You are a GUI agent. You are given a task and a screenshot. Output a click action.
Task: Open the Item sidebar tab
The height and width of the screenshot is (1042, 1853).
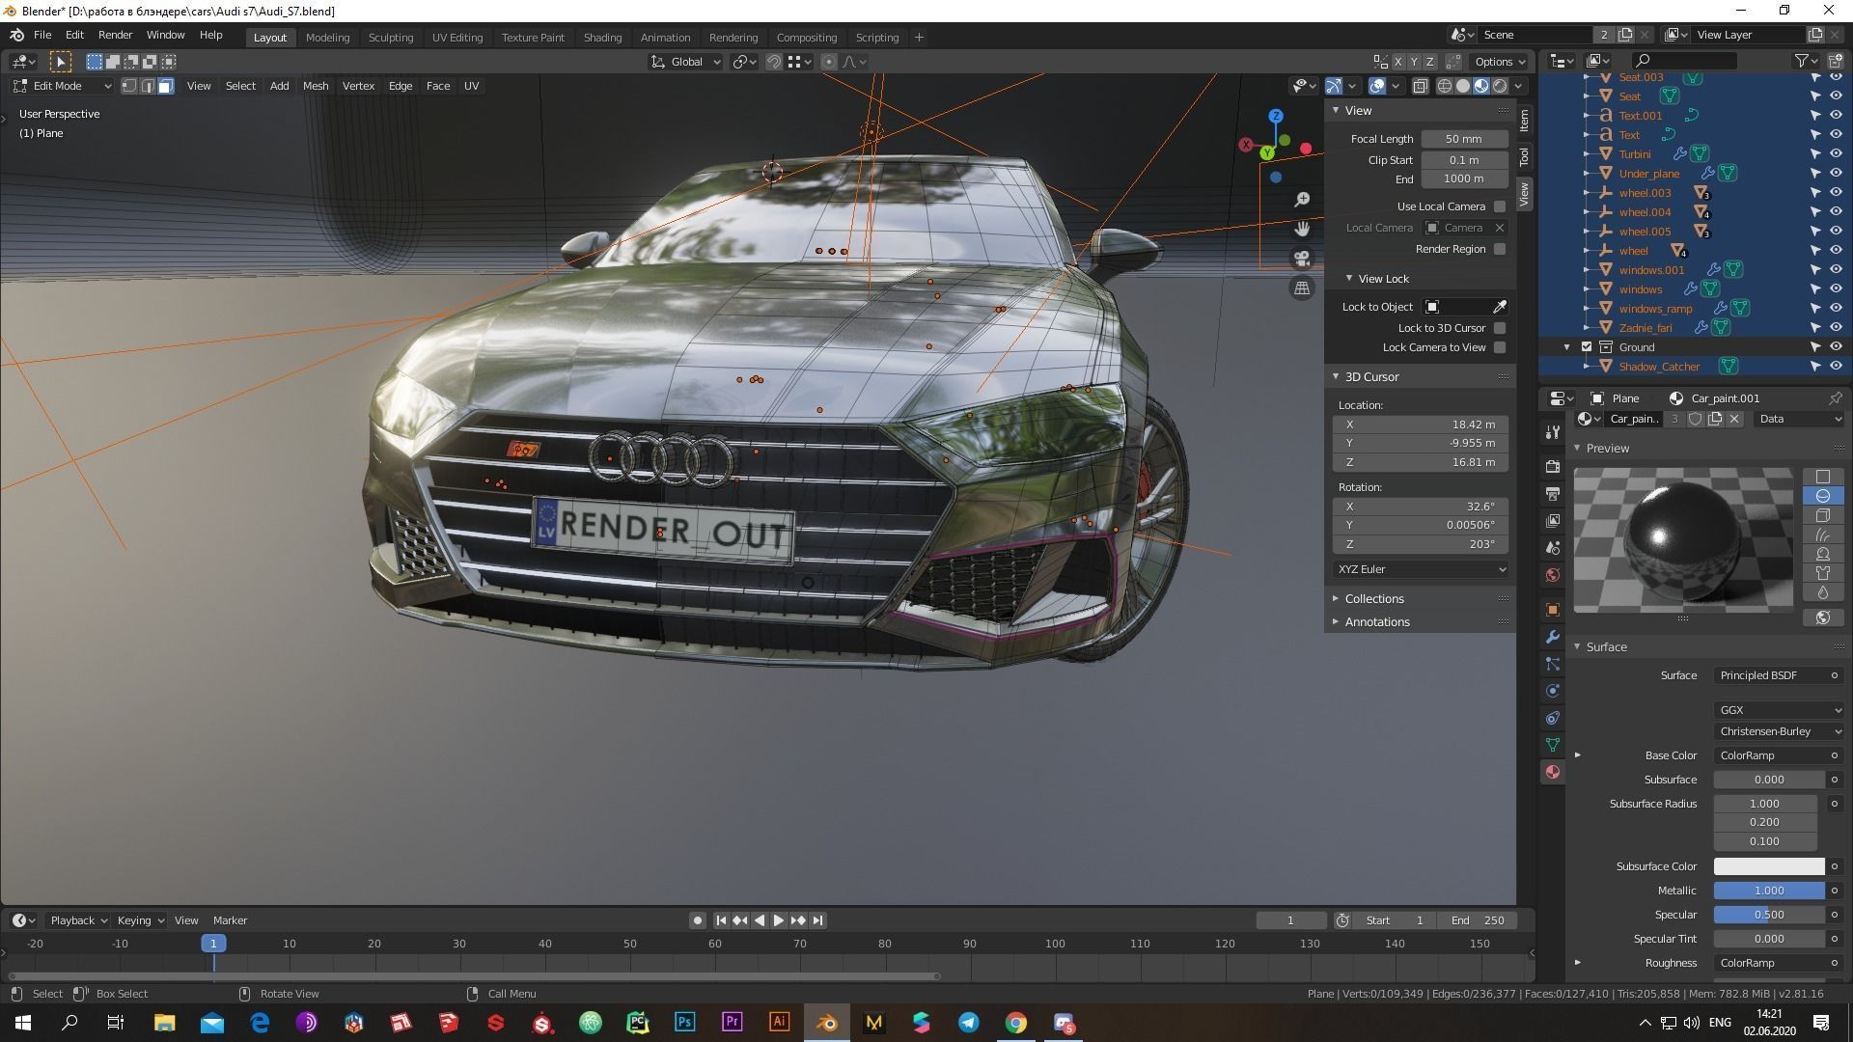click(x=1524, y=121)
